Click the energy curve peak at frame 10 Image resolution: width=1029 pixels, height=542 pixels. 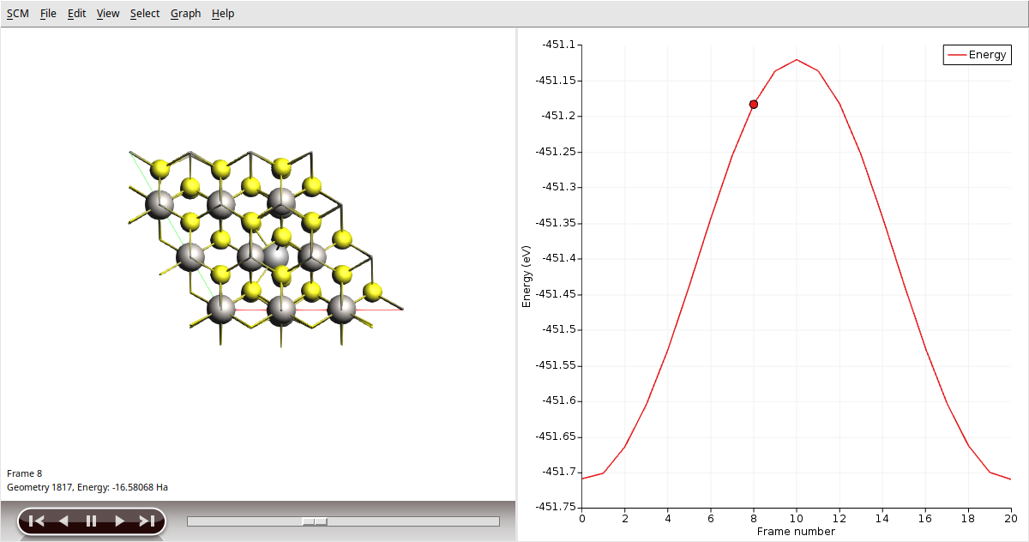(797, 59)
